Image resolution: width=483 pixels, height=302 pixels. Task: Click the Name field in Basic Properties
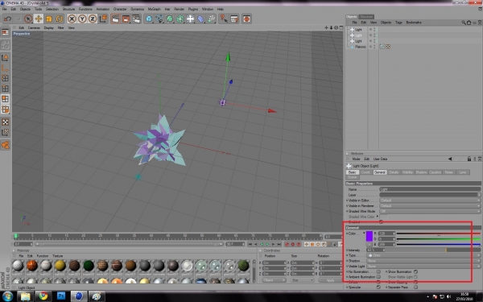click(x=430, y=189)
